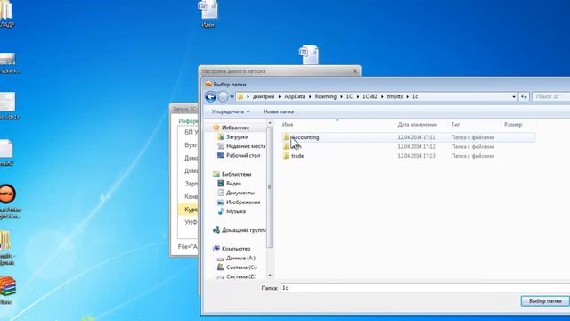Viewport: 570px width, 321px height.
Task: Create folder with 'Новая папка' button
Action: coord(279,111)
